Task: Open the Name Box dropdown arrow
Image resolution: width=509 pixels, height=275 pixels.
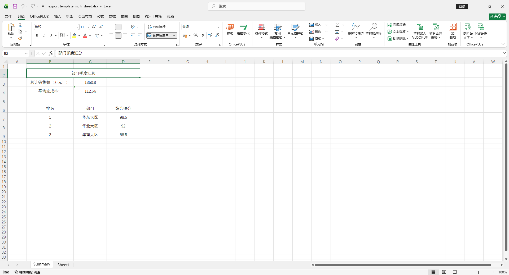Action: (26, 53)
